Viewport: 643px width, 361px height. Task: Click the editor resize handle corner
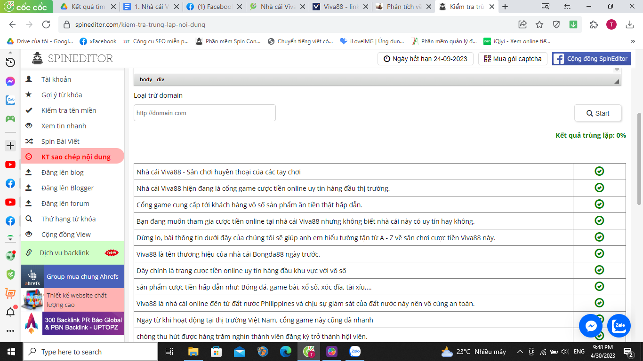(617, 81)
